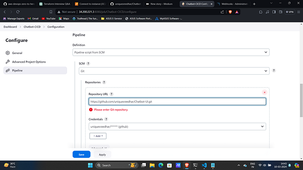Reload the current page
The width and height of the screenshot is (303, 170).
point(18,12)
